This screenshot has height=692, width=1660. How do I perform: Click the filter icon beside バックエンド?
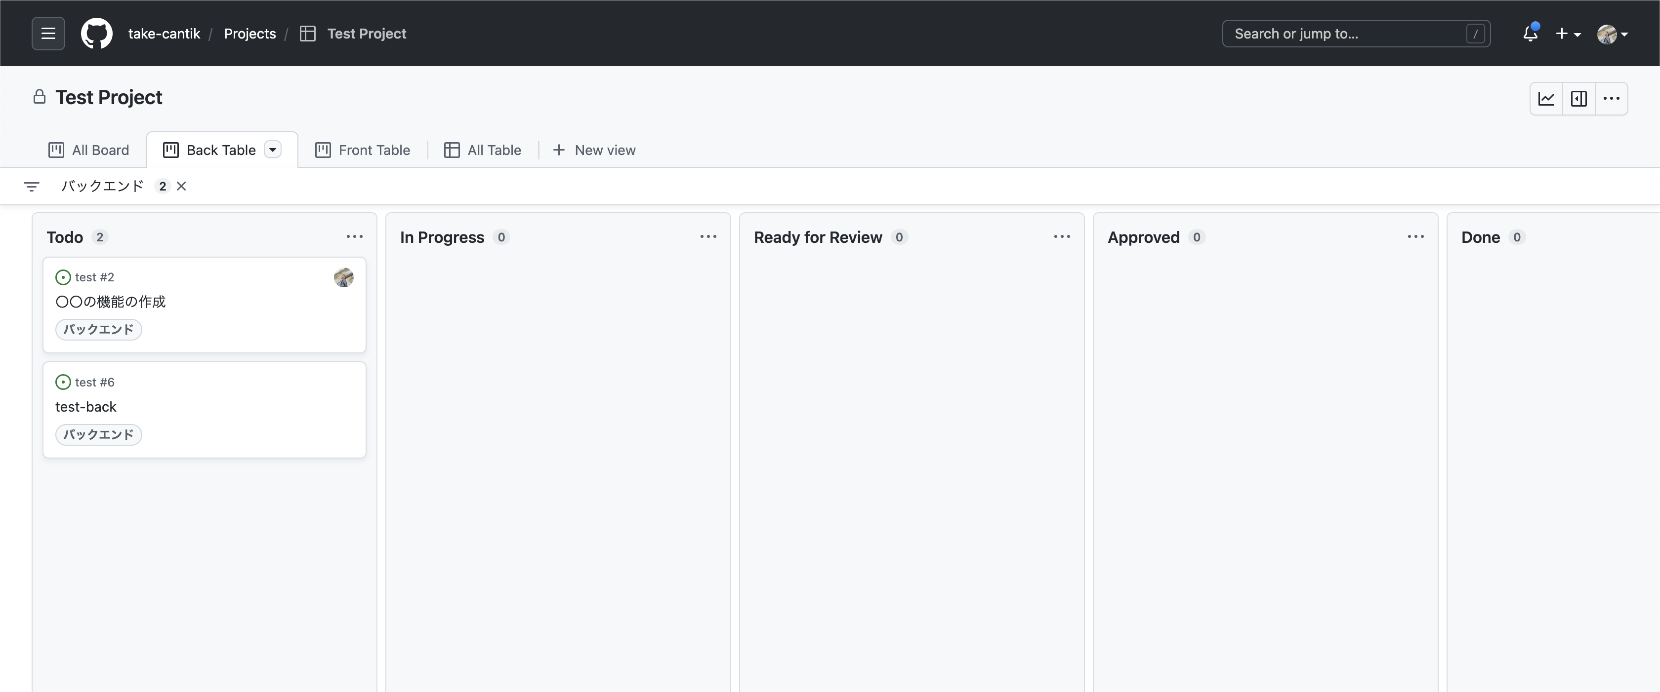pyautogui.click(x=32, y=187)
